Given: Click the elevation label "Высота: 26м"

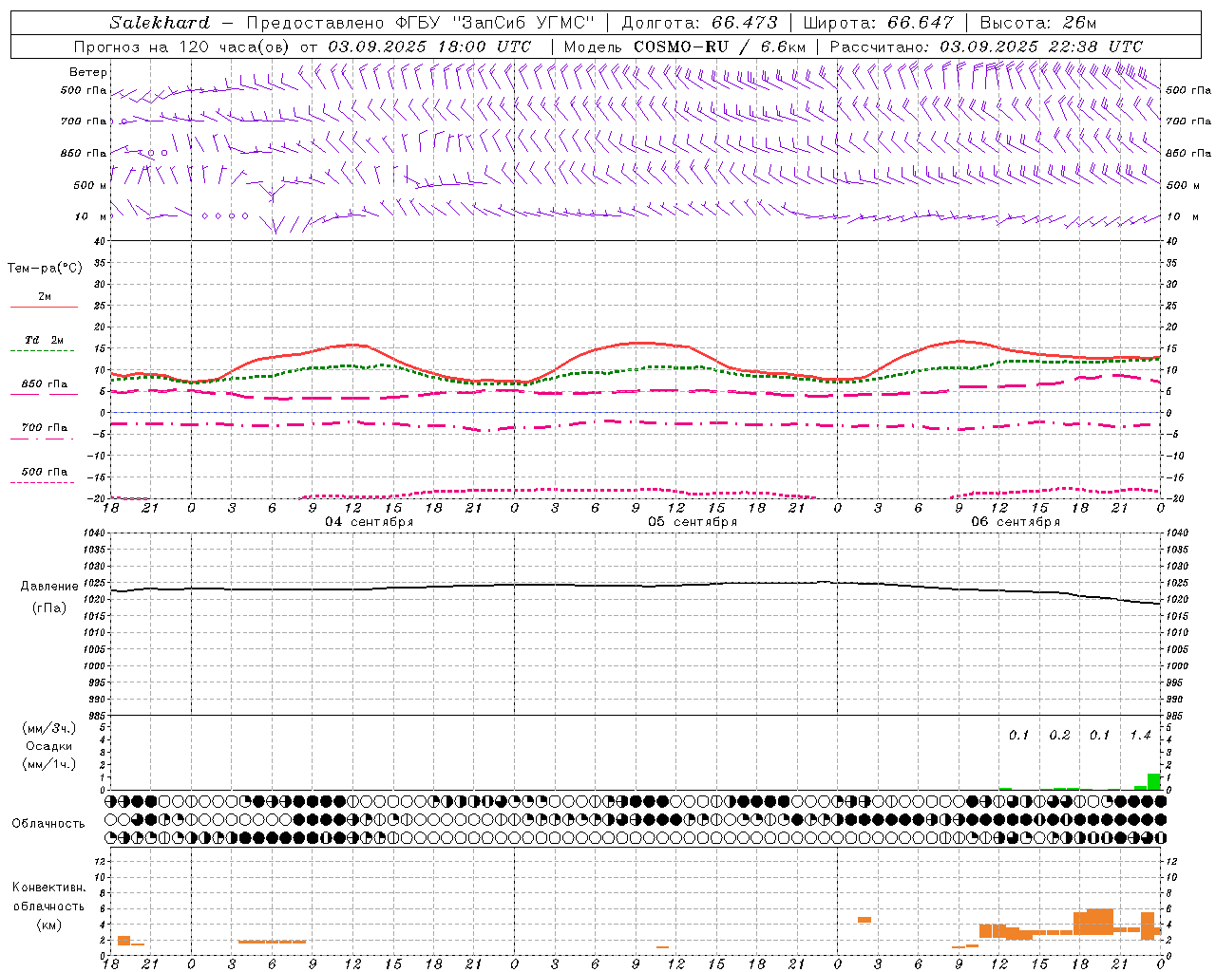Looking at the screenshot, I should tap(1038, 23).
